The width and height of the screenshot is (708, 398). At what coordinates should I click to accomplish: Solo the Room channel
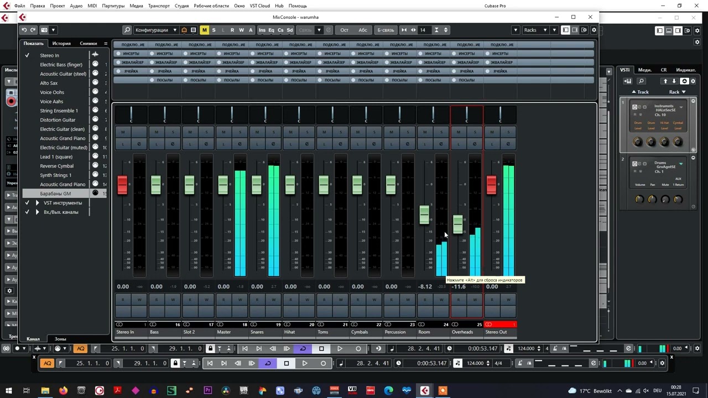pos(441,132)
